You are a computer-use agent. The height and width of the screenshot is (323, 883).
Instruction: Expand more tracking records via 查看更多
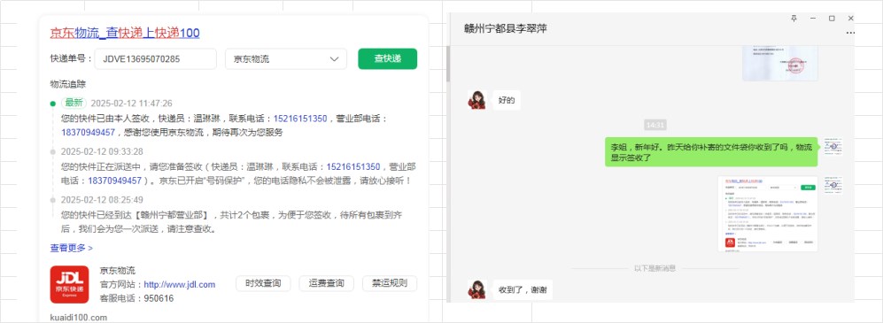(x=72, y=248)
